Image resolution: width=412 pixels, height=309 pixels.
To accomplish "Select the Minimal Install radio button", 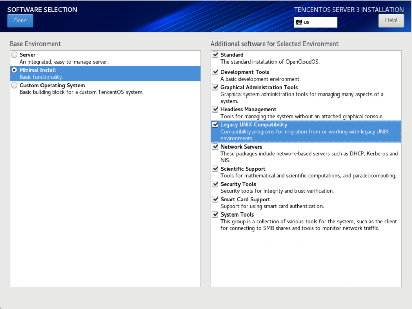I will coord(14,70).
